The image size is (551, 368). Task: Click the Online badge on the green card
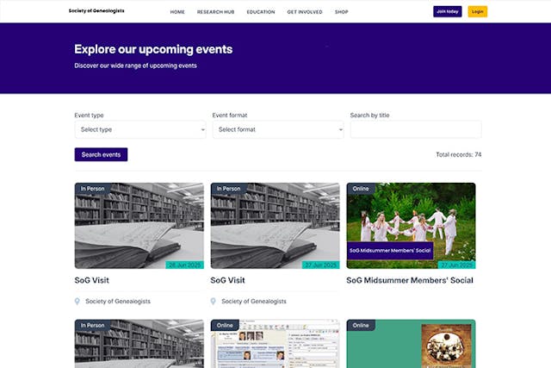[361, 325]
